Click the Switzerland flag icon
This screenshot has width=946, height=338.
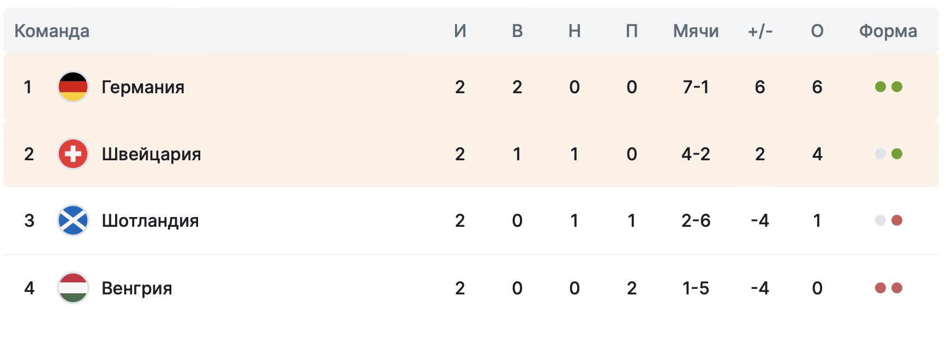coord(73,154)
